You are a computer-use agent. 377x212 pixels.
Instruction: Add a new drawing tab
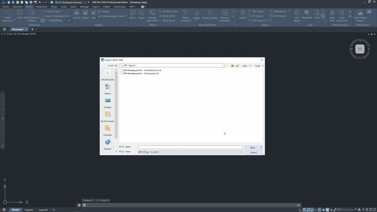(32, 29)
